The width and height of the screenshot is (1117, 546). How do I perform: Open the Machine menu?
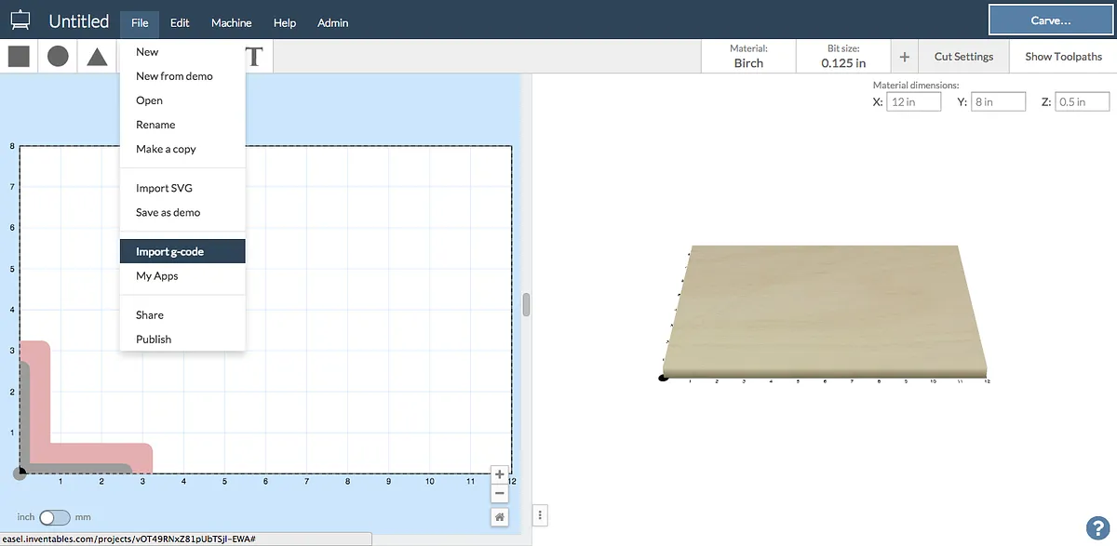pos(231,22)
